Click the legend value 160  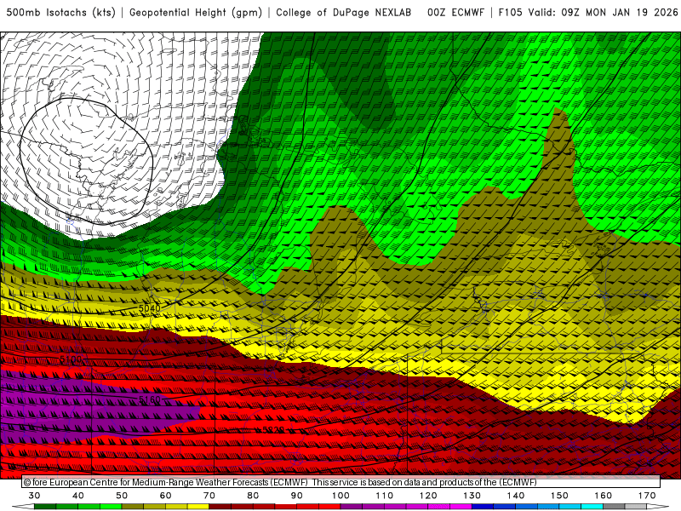coord(604,496)
